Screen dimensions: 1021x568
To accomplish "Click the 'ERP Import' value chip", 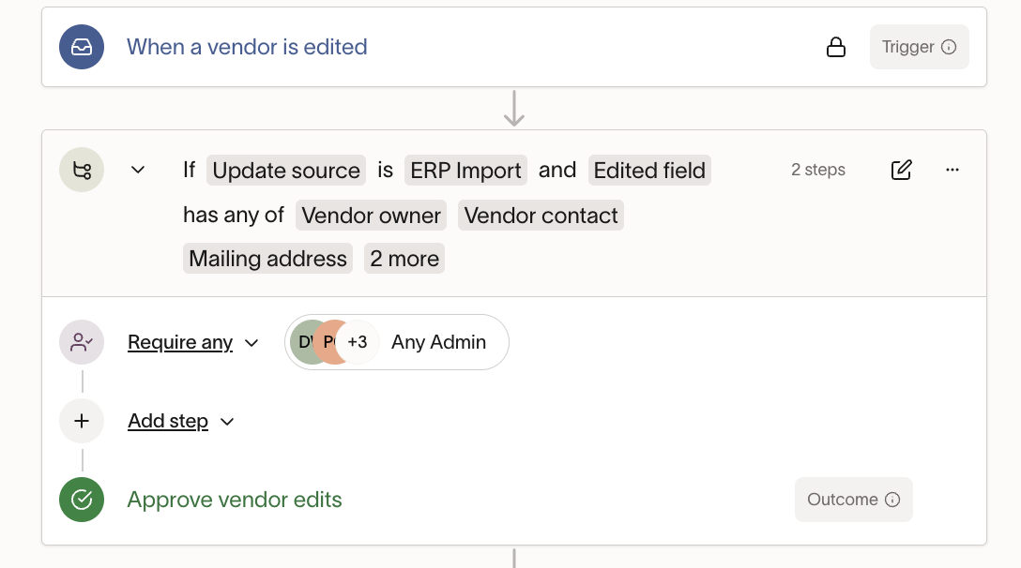I will 465,170.
